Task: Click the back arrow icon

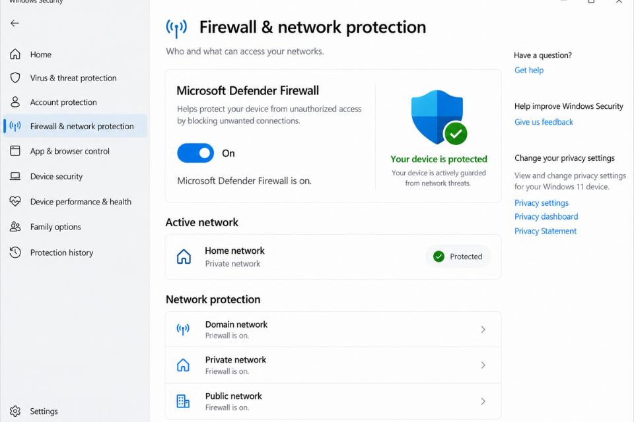Action: pos(15,23)
